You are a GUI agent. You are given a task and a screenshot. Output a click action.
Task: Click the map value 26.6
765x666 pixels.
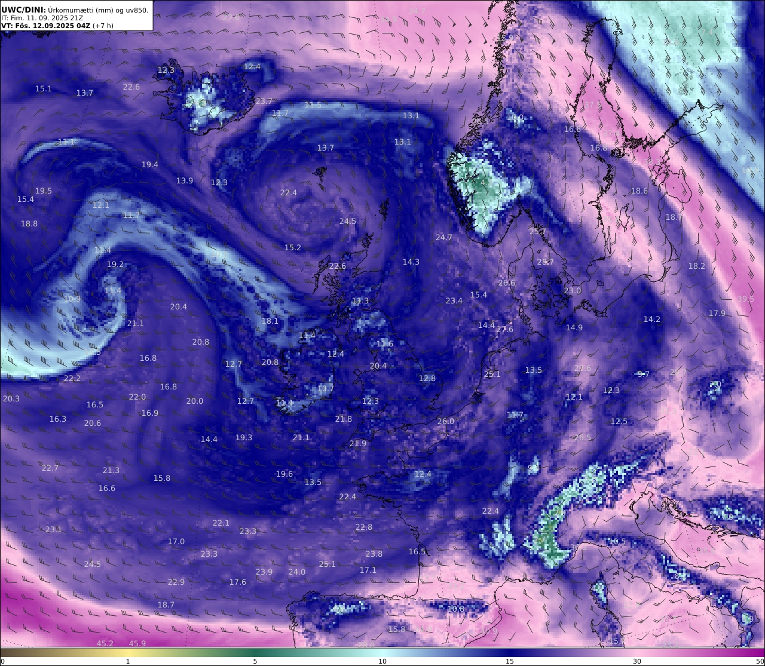[507, 283]
